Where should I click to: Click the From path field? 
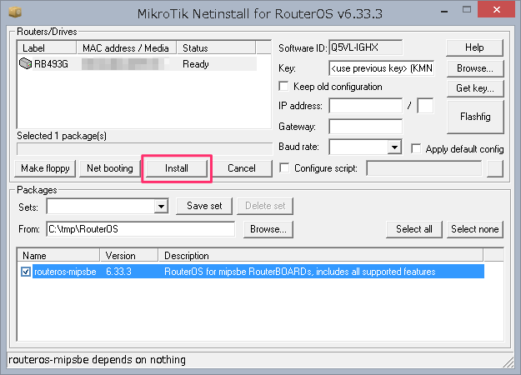click(x=141, y=229)
